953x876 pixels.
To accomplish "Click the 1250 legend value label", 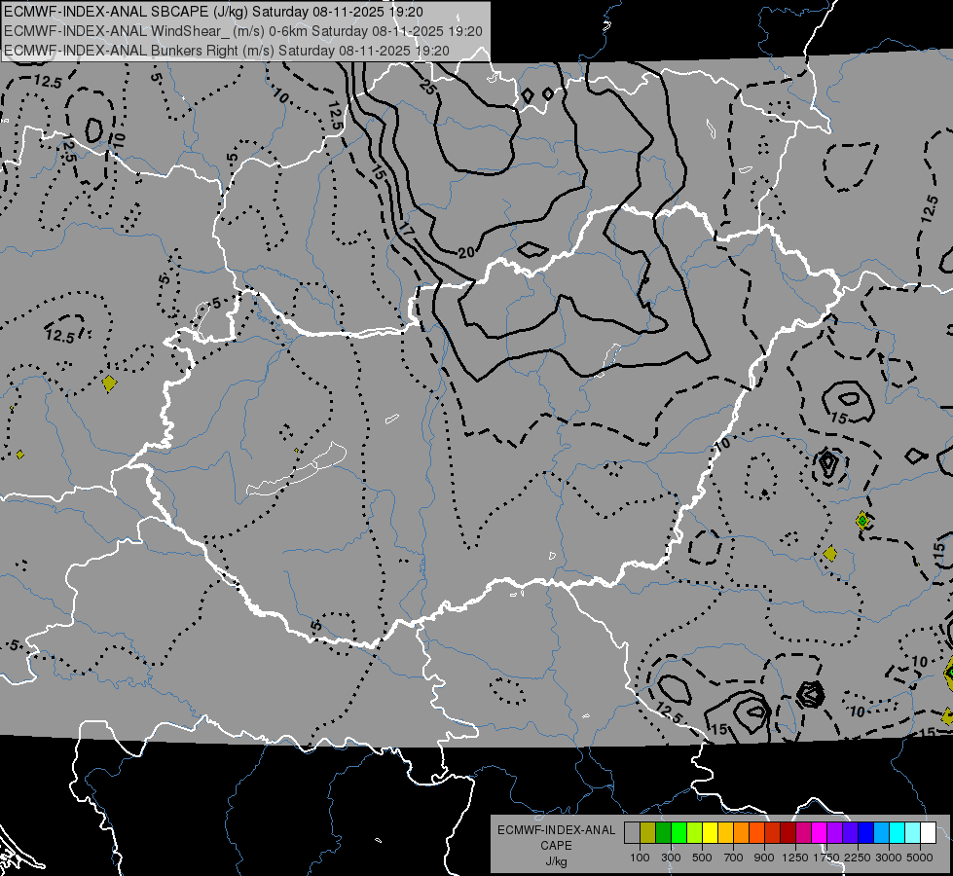I will pos(795,858).
